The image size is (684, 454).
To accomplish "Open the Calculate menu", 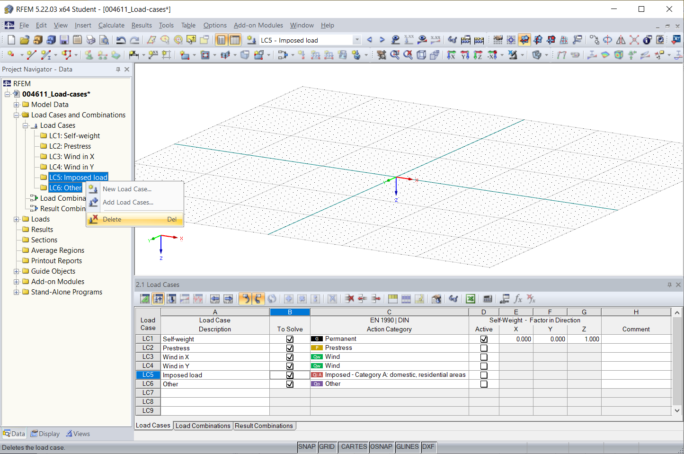I will coord(111,26).
